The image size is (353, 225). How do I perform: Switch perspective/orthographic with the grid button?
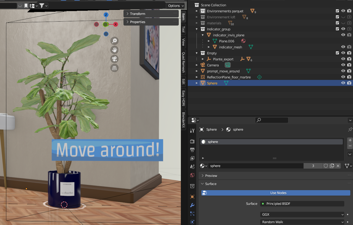114,68
